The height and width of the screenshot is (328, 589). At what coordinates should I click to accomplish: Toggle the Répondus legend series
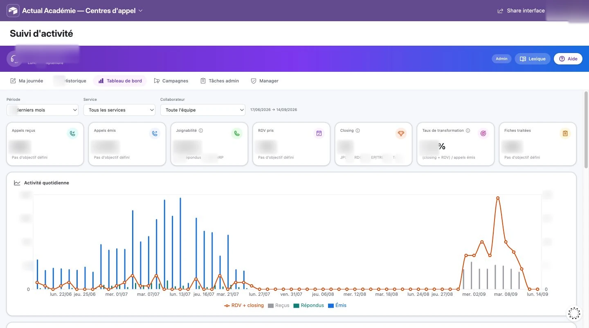pos(309,305)
